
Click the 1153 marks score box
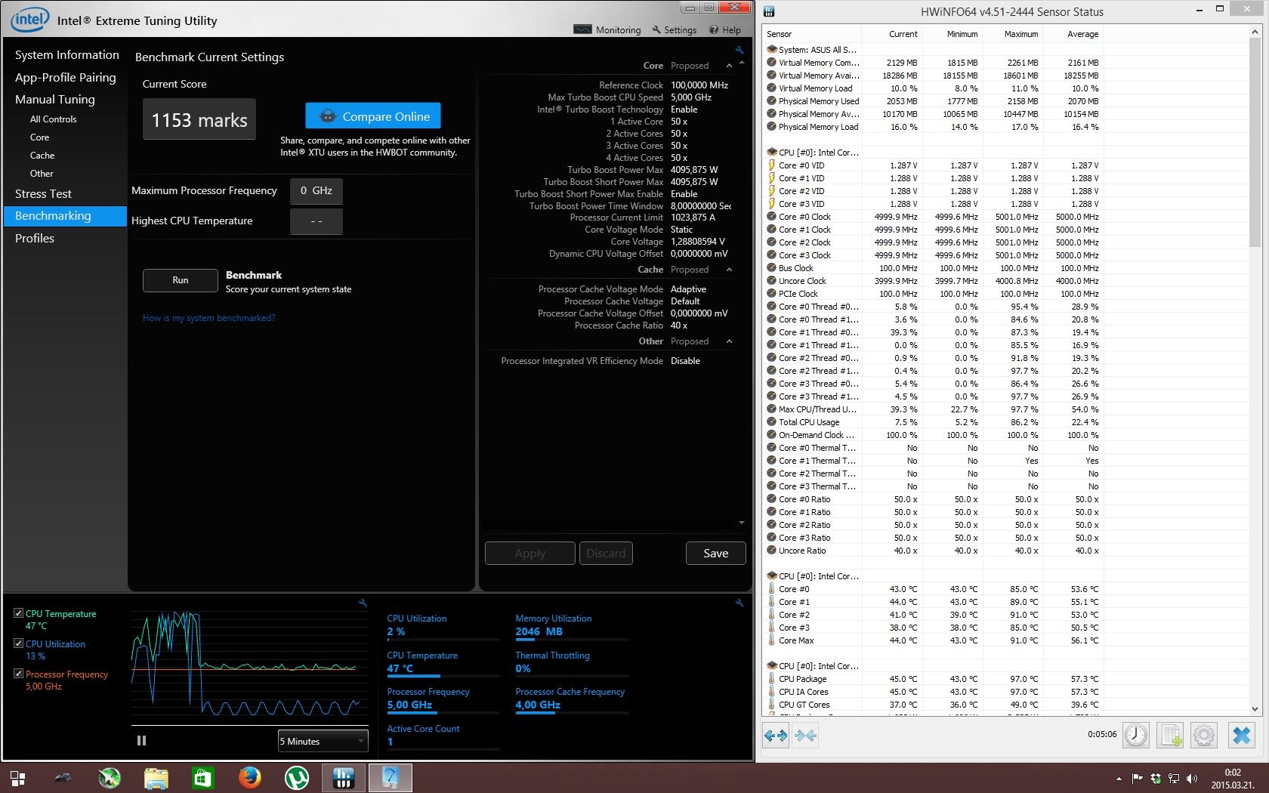pyautogui.click(x=199, y=119)
